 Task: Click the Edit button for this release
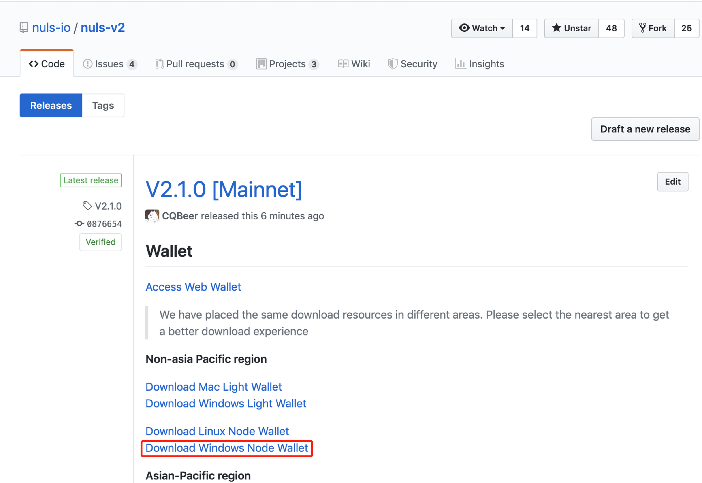click(x=673, y=182)
